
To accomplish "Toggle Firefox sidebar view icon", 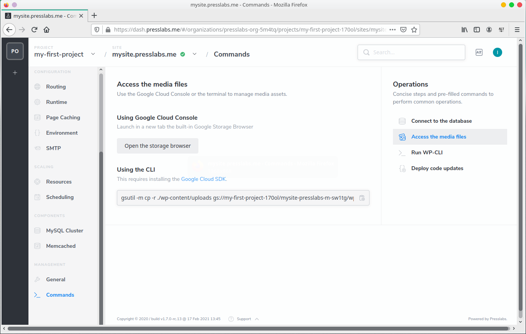I will coord(477,30).
